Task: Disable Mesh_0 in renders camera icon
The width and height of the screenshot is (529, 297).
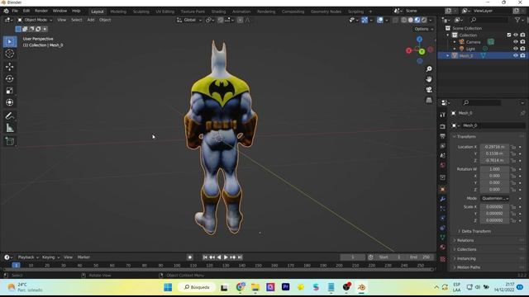Action: [522, 55]
